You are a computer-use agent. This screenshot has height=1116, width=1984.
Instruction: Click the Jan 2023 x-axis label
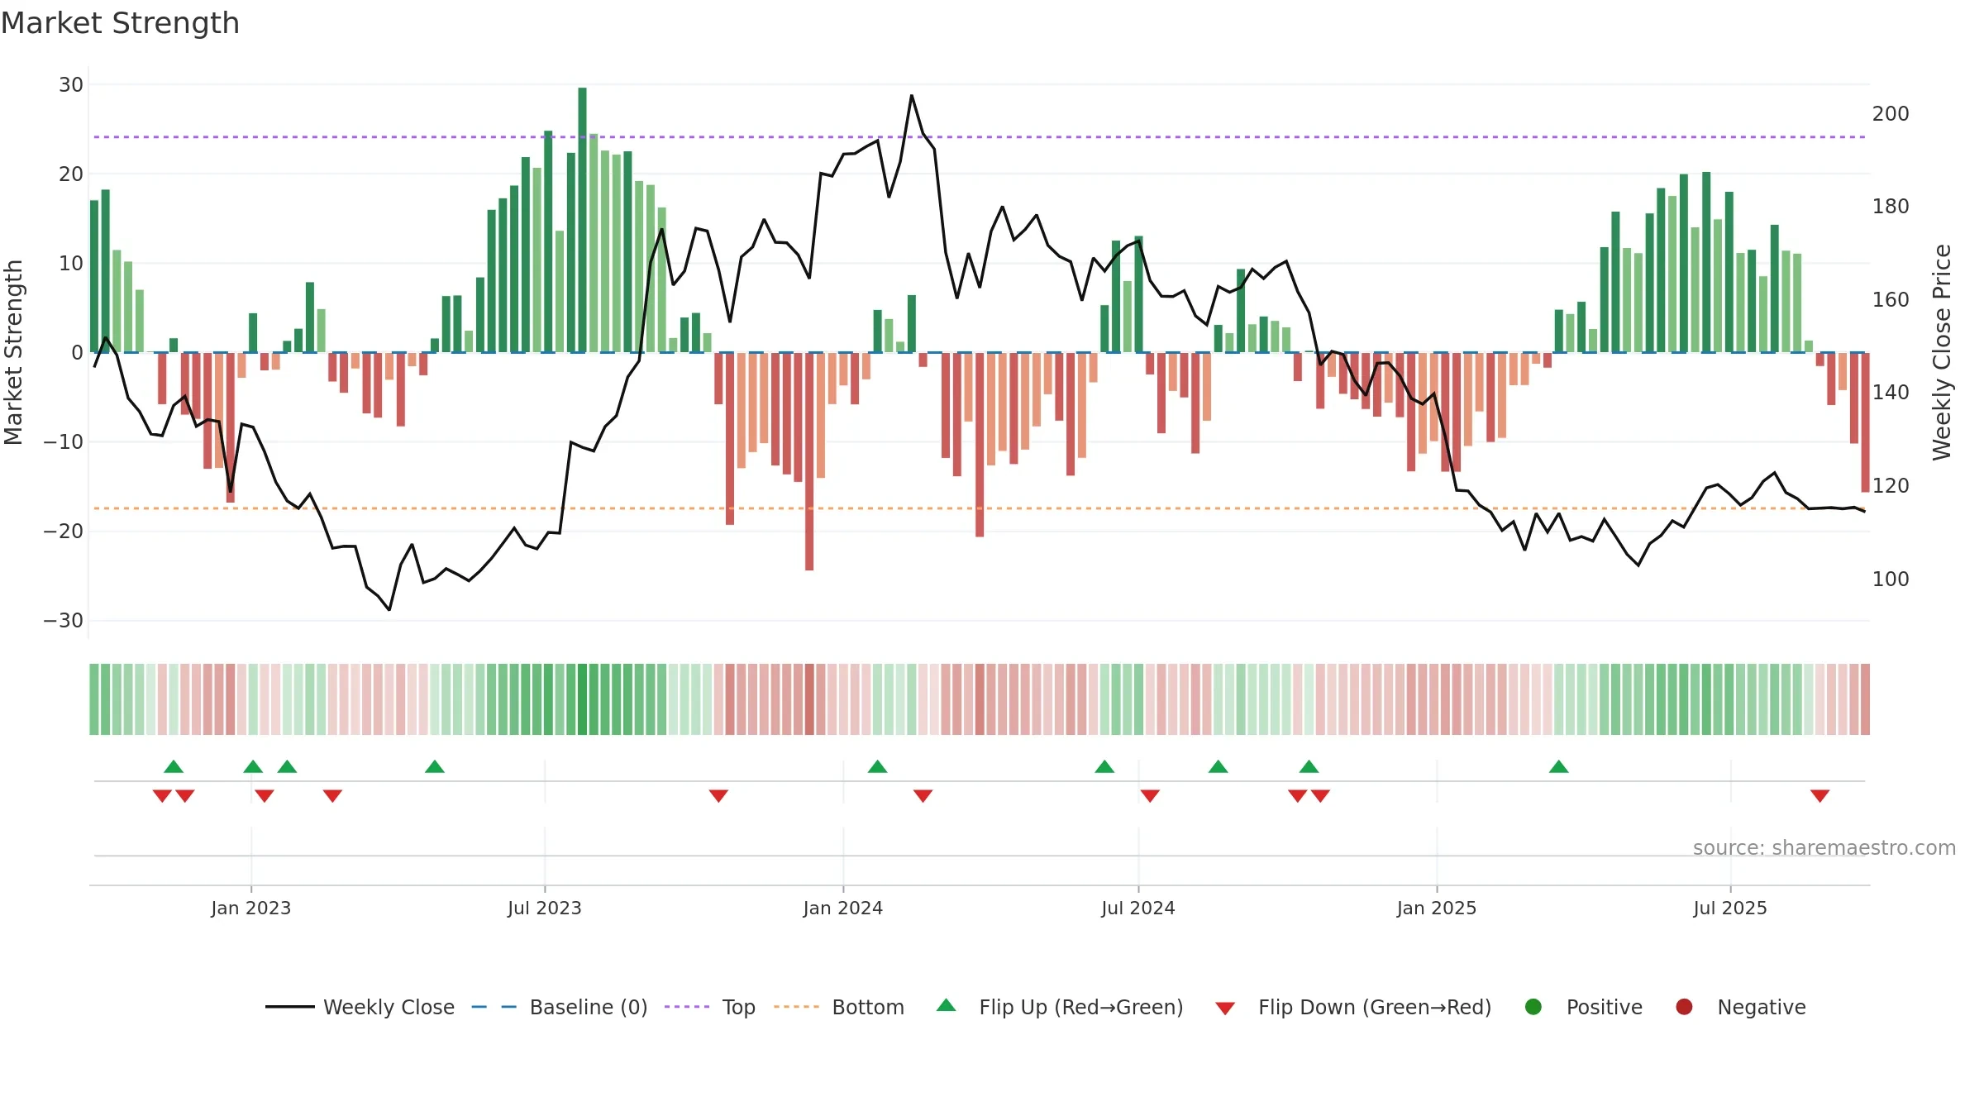pos(251,908)
